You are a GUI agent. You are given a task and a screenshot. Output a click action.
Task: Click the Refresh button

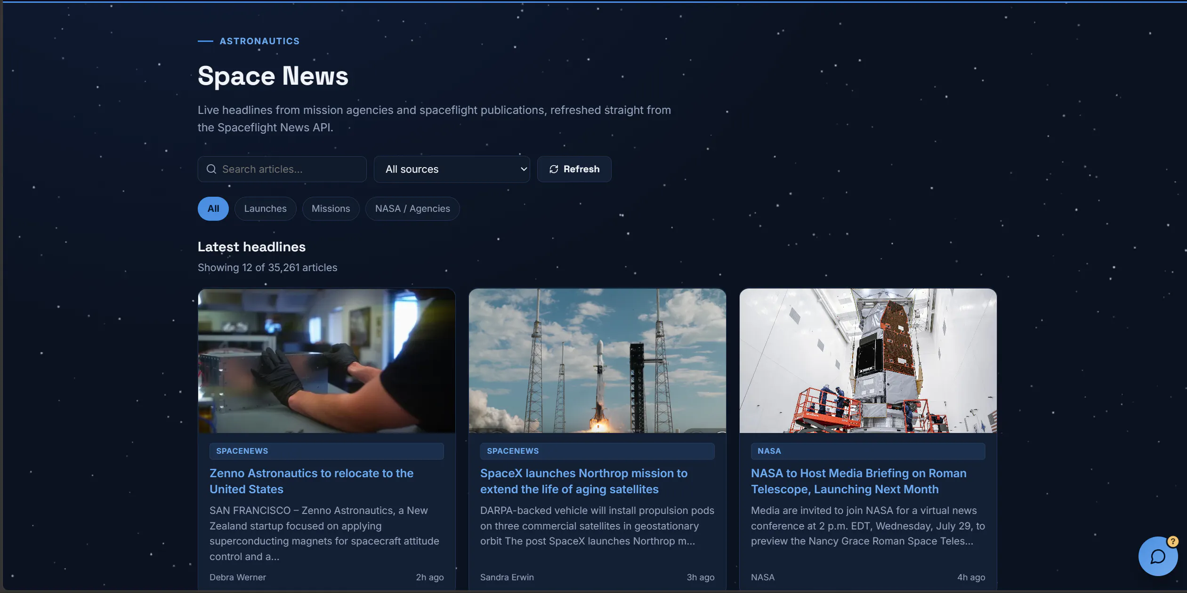point(574,169)
